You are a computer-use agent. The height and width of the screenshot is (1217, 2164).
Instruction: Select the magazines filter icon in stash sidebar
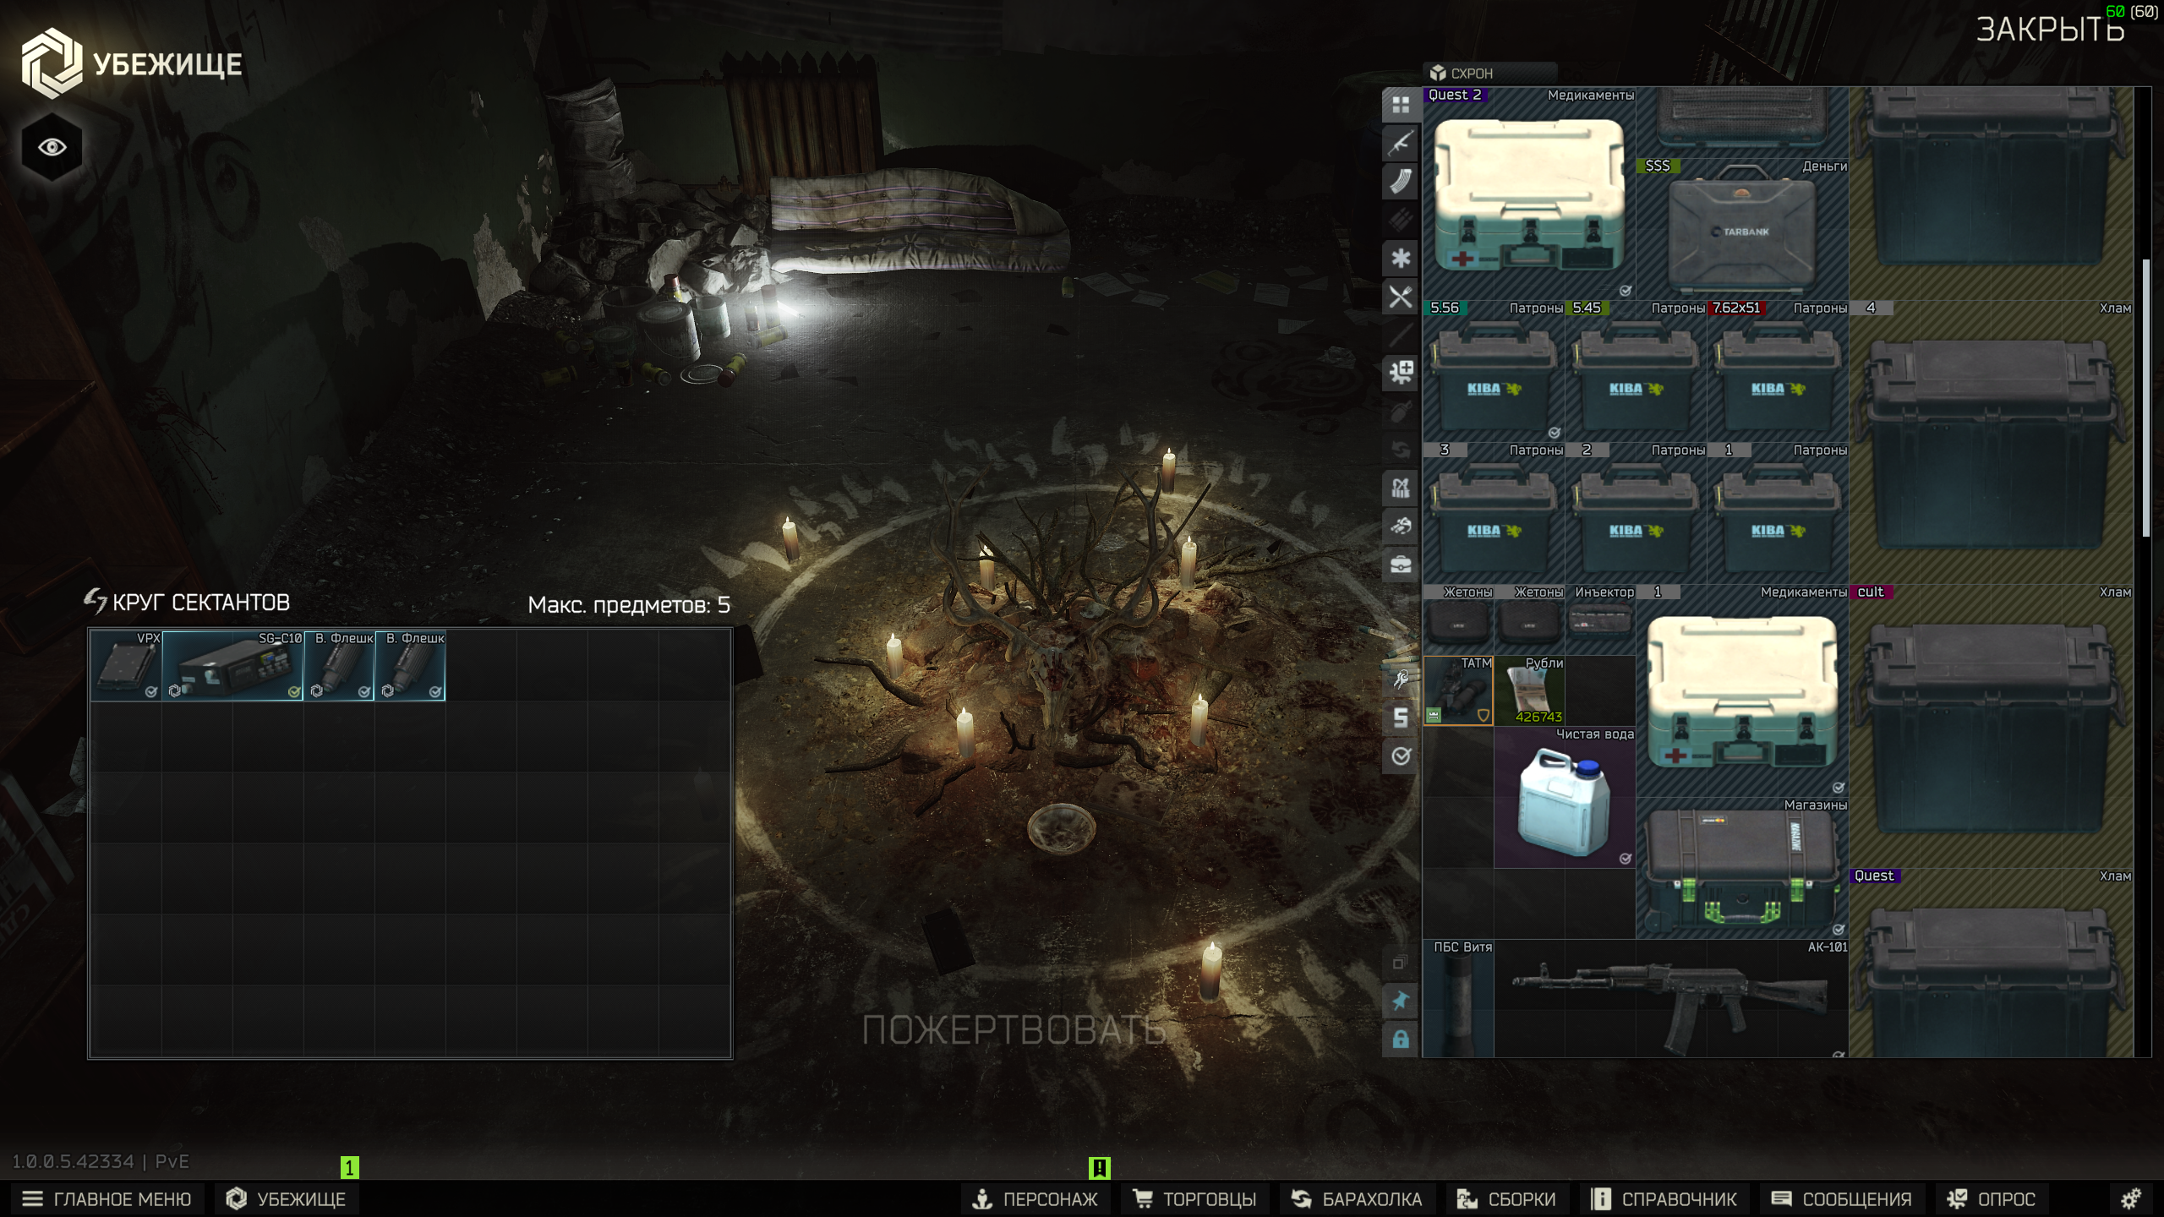click(1400, 182)
